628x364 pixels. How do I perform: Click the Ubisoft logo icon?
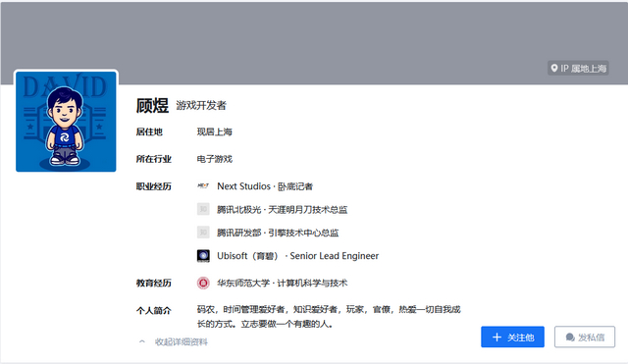203,256
